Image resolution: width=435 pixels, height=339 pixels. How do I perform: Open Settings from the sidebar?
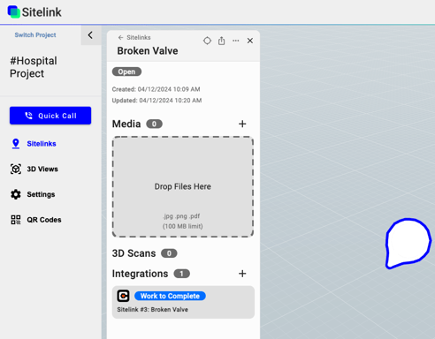(33, 194)
